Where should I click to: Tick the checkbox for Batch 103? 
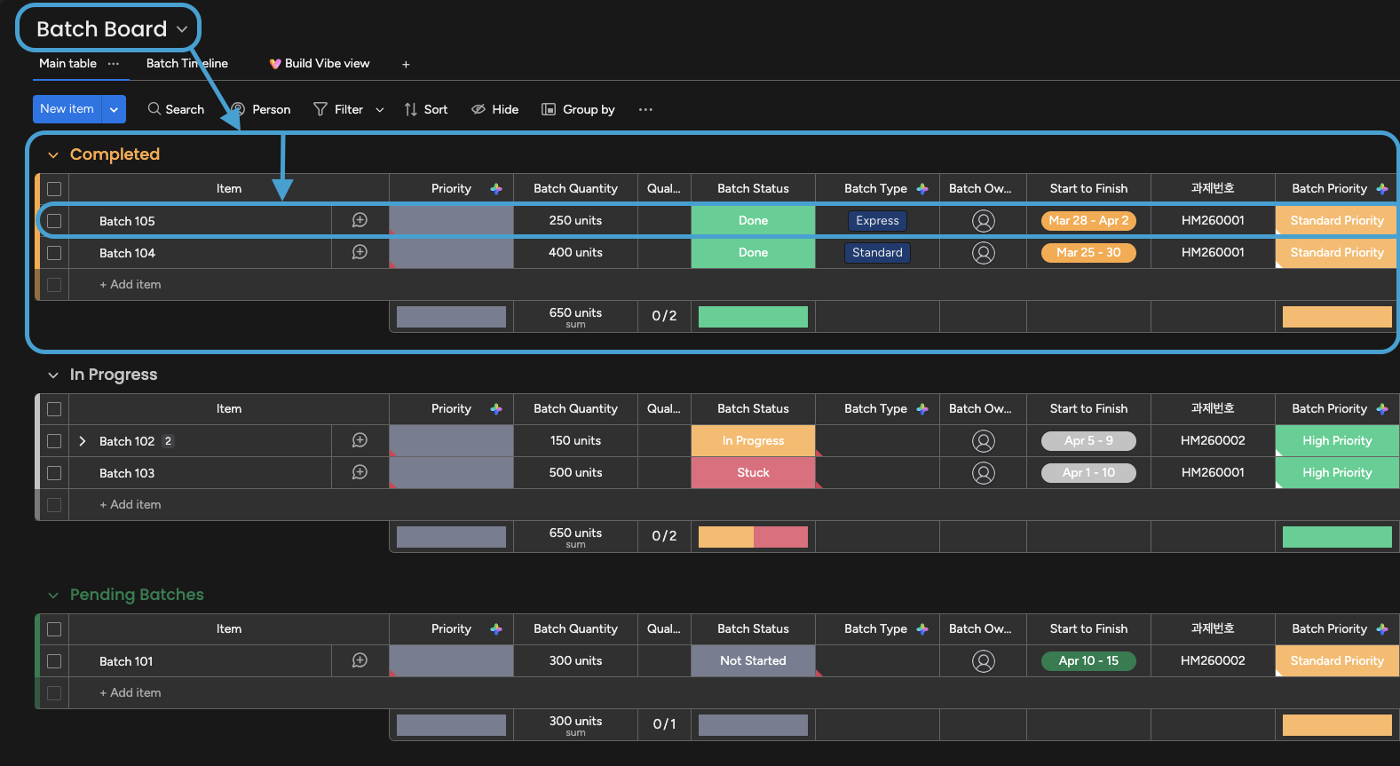click(x=54, y=473)
